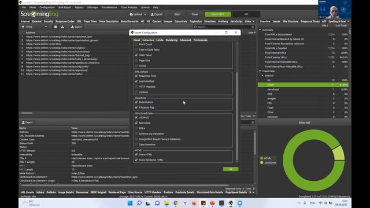Collapse the Crawl Data tree section
Viewport: 370px width, 208px height.
pos(260,71)
